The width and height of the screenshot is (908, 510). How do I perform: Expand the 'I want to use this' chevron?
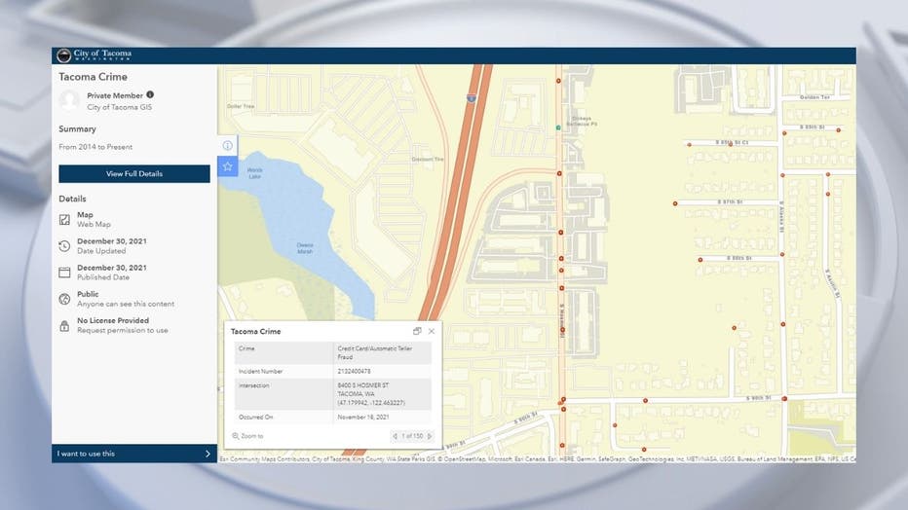pyautogui.click(x=208, y=454)
